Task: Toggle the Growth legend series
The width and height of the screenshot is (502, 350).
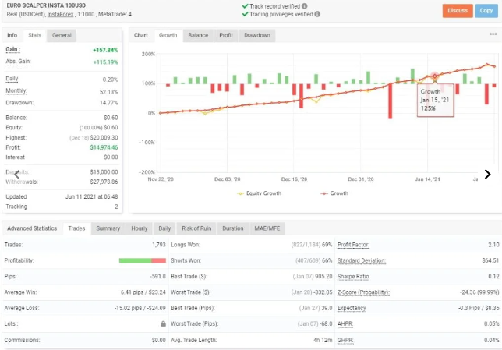Action: click(334, 193)
